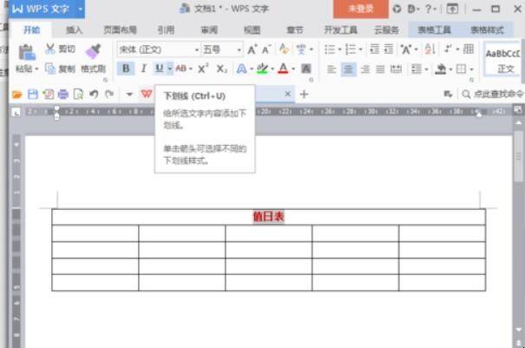Select the Format Painter brush
This screenshot has height=348, width=525.
point(94,51)
